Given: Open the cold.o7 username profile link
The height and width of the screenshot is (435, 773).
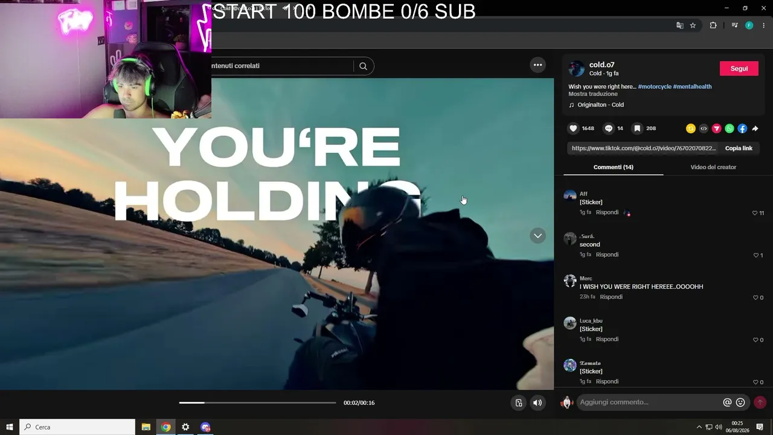Looking at the screenshot, I should tap(601, 65).
